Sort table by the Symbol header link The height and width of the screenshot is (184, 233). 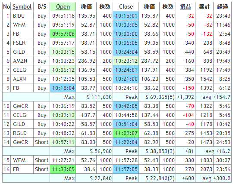pos(22,6)
